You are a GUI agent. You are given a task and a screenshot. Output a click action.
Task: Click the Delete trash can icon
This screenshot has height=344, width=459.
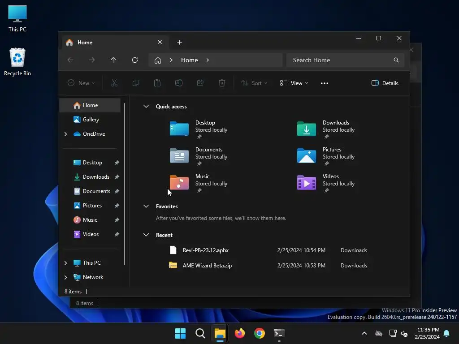[x=222, y=83]
